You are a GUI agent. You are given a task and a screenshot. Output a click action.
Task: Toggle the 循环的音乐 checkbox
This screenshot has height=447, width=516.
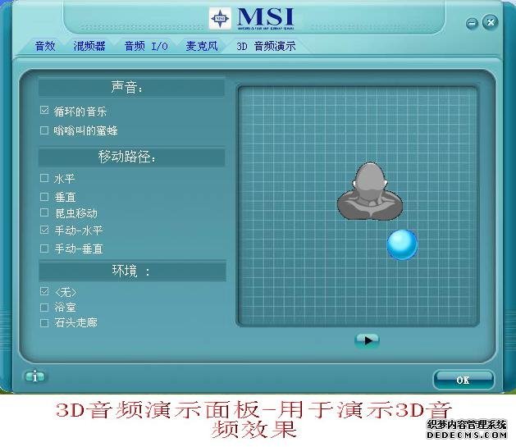[x=44, y=111]
